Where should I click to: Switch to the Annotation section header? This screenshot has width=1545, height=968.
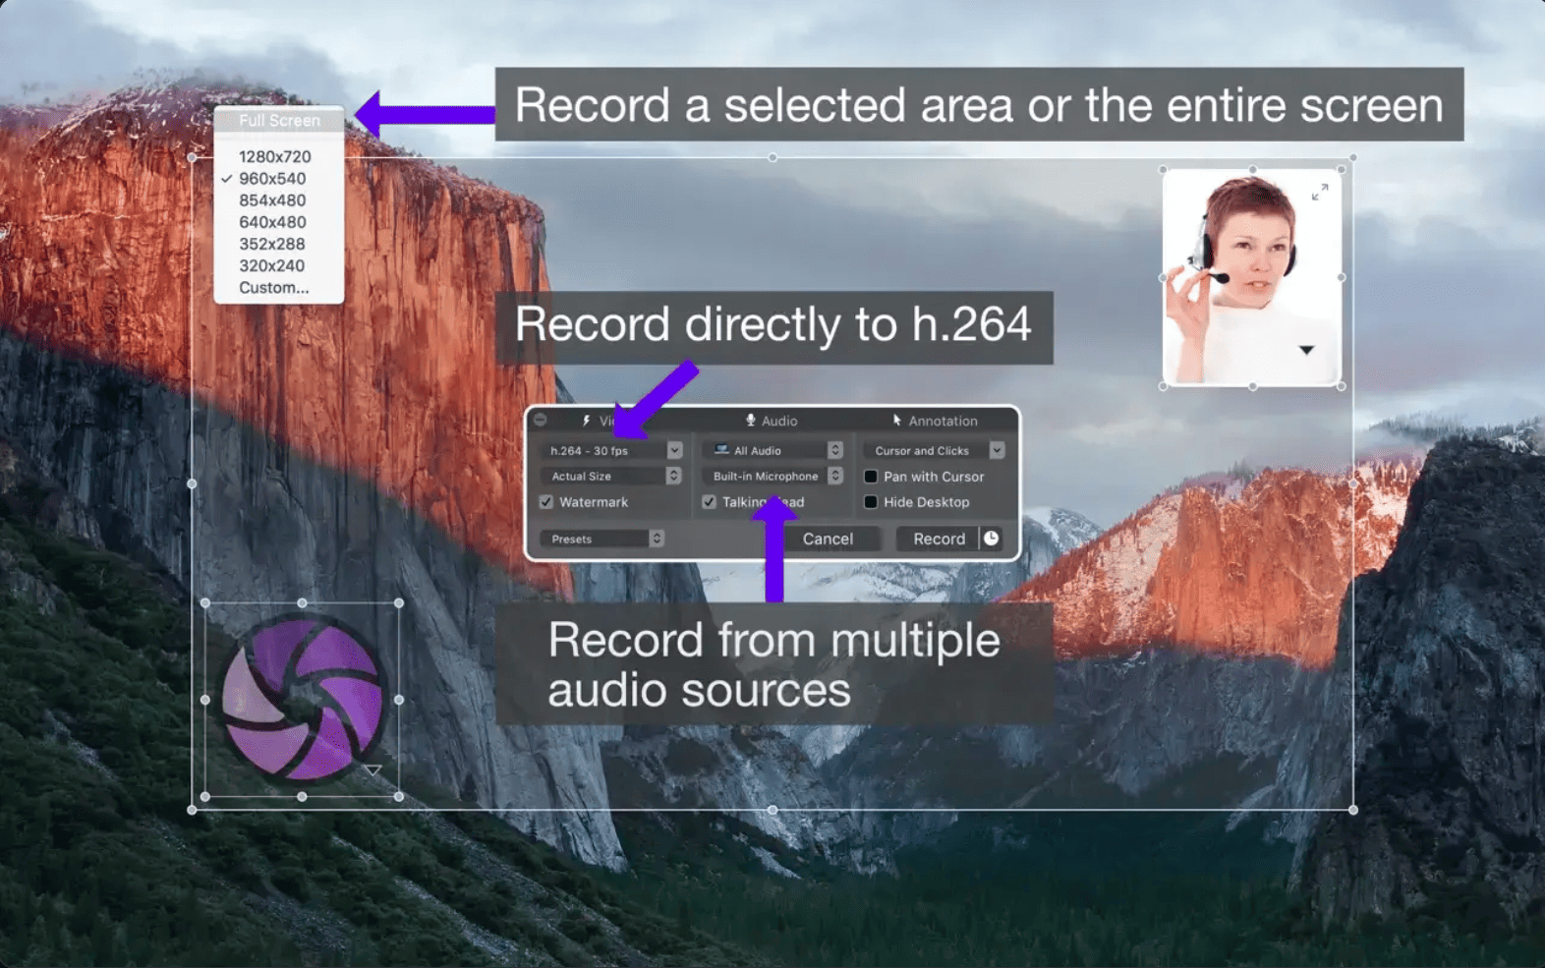coord(935,421)
